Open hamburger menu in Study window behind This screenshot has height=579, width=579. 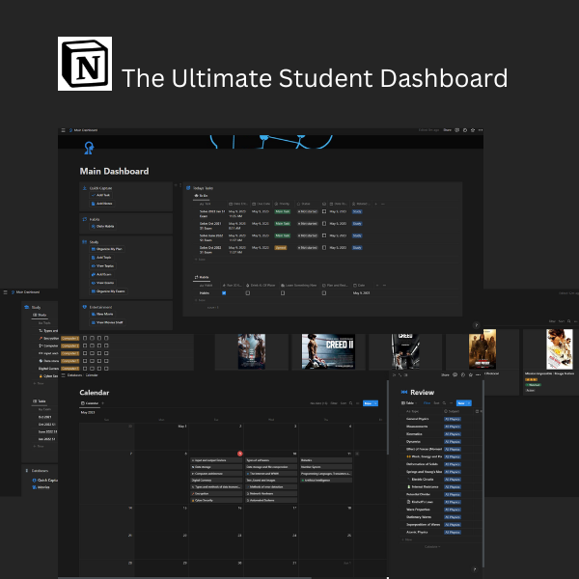(5, 292)
